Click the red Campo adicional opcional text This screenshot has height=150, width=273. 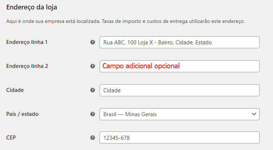pyautogui.click(x=141, y=66)
